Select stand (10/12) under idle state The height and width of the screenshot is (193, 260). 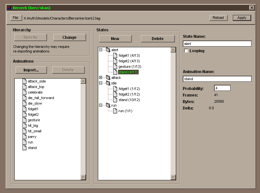[x=130, y=100]
